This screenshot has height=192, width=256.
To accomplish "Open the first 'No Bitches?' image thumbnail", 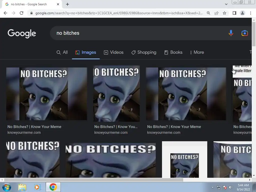I will coord(47,94).
